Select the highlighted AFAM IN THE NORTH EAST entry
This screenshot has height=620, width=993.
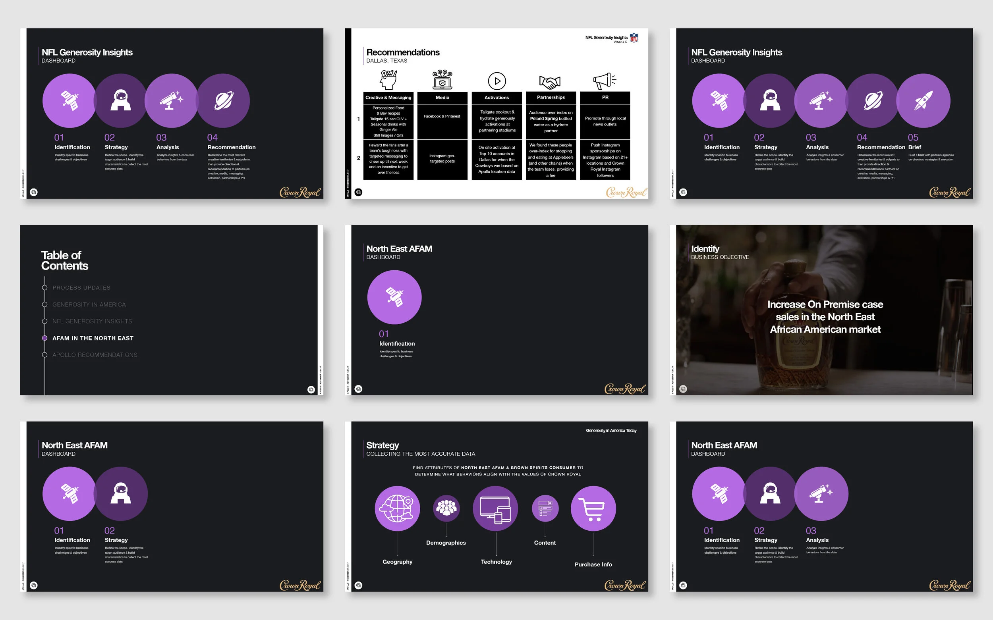pos(93,338)
